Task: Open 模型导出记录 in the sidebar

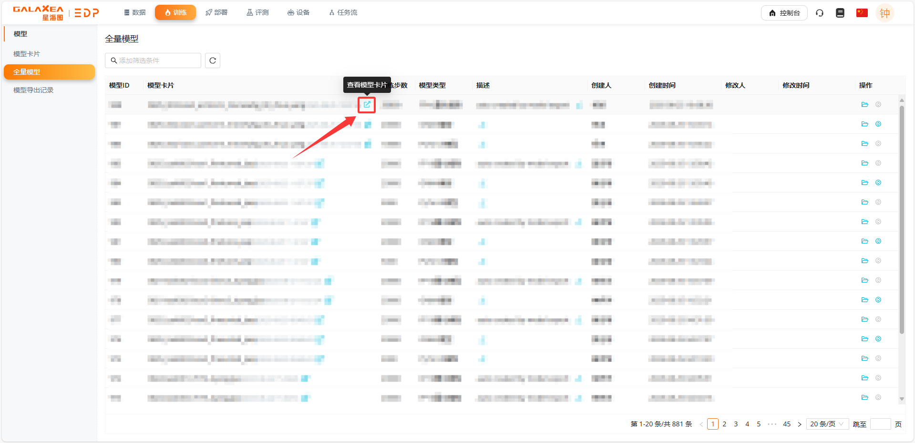Action: point(33,90)
